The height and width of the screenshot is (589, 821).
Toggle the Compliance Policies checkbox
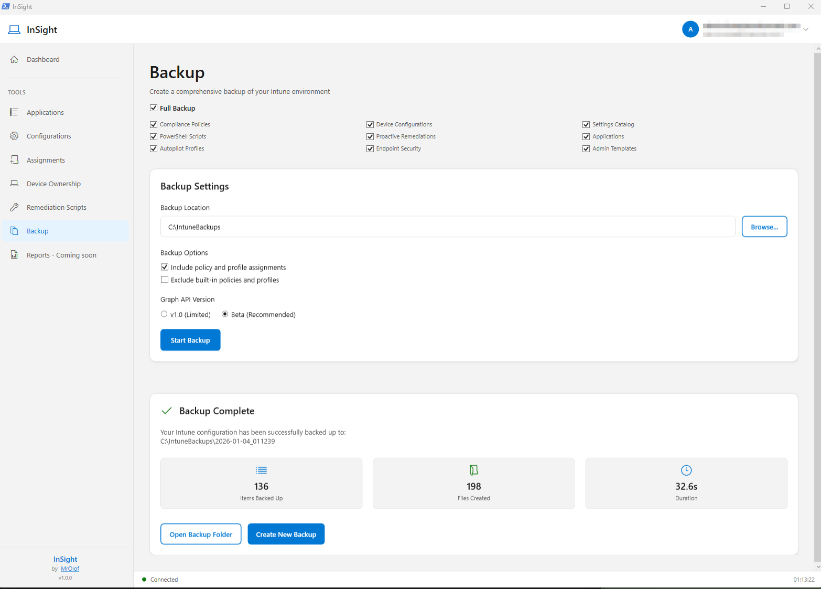pos(154,124)
